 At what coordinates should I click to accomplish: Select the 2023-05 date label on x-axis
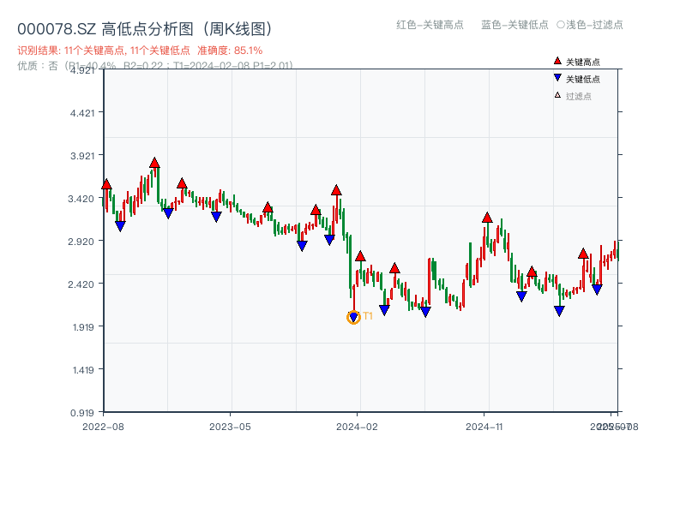[x=231, y=425]
